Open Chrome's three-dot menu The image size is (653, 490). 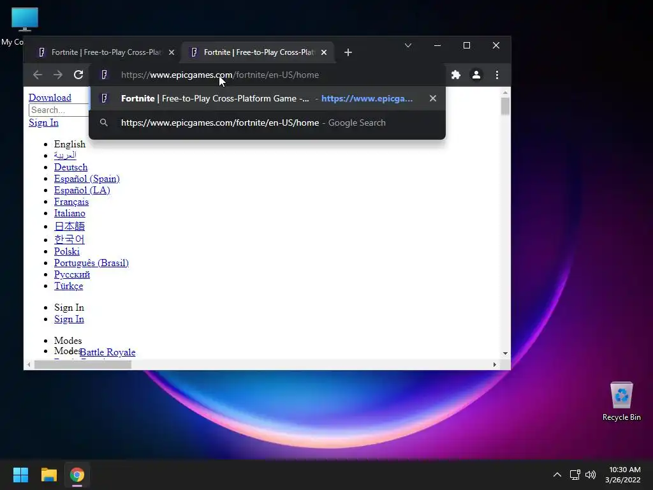497,75
